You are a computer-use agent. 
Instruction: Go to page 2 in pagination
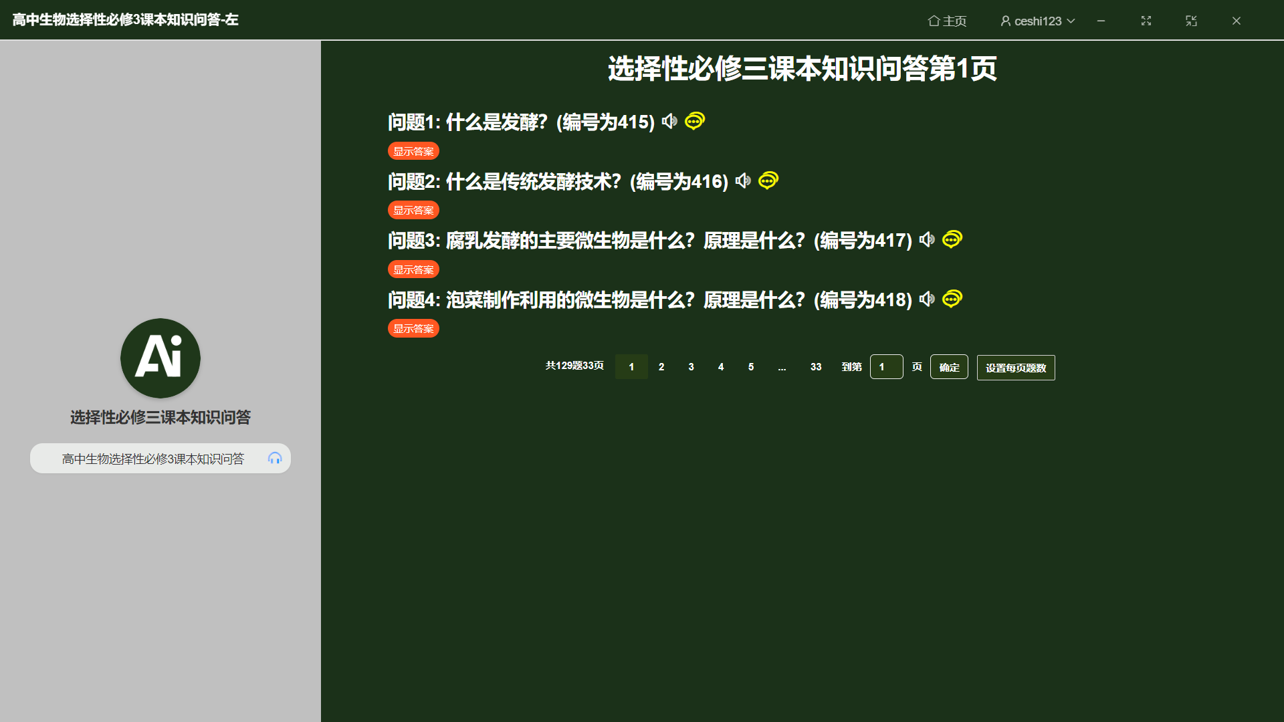pyautogui.click(x=661, y=367)
